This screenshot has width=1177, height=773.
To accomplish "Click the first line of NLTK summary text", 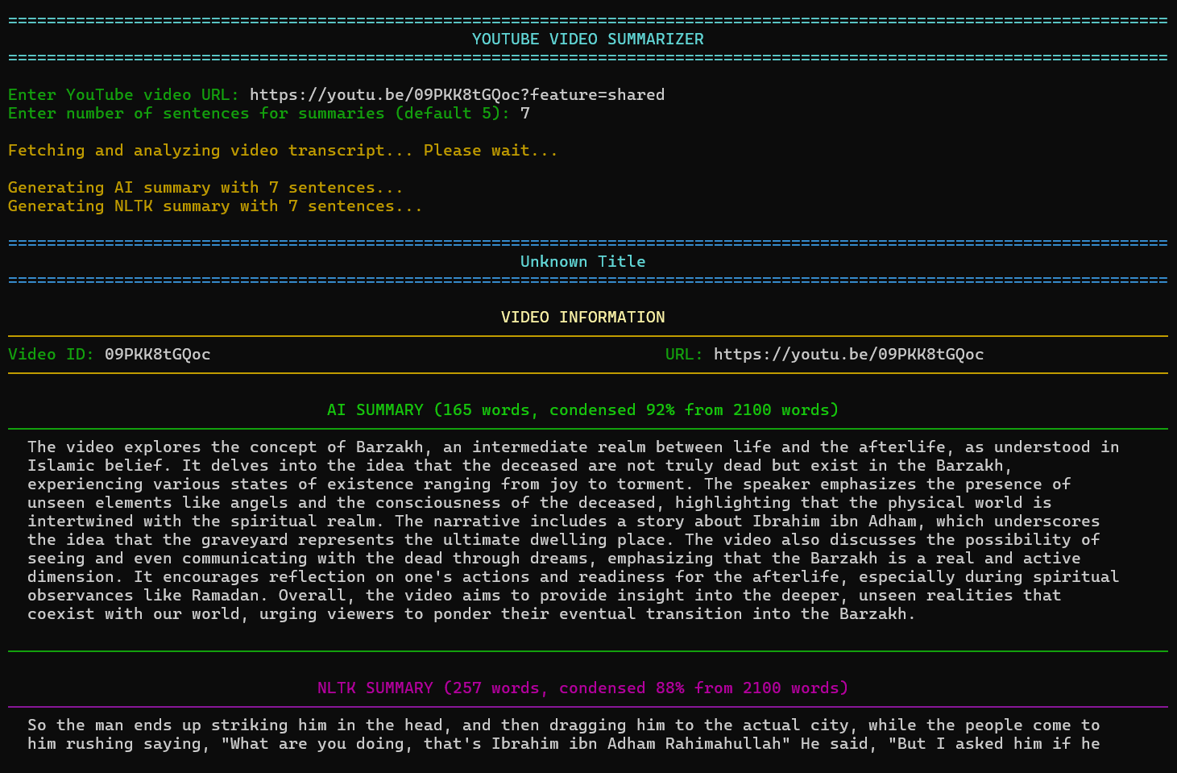I will click(563, 725).
